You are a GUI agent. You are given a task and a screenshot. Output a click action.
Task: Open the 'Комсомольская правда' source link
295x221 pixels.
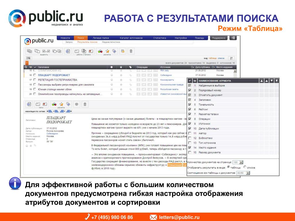tap(172, 85)
